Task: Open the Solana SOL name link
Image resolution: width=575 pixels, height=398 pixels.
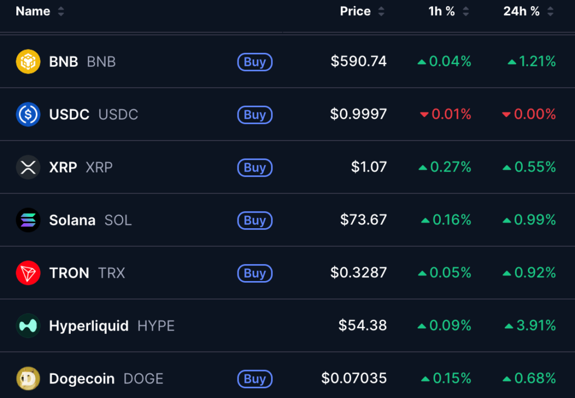Action: pos(90,220)
